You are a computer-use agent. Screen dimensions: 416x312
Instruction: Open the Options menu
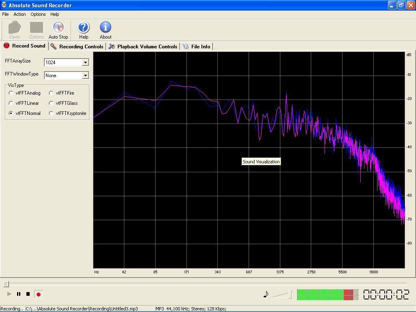point(38,14)
